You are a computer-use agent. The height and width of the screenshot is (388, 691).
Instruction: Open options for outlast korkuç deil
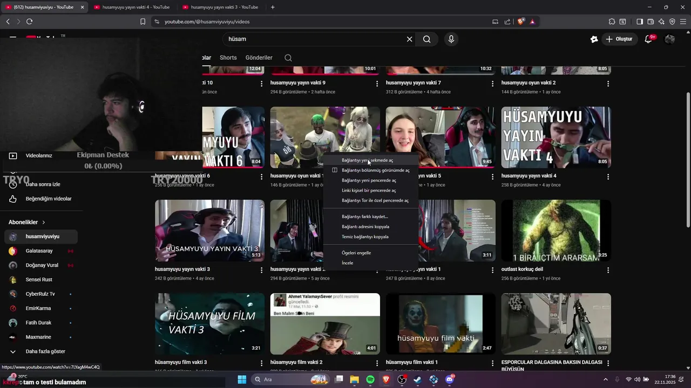pyautogui.click(x=608, y=270)
